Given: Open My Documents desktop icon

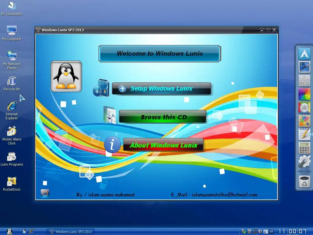Looking at the screenshot, I should tap(12, 8).
